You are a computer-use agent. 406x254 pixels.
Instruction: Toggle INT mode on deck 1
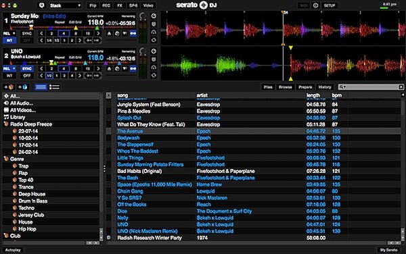pos(9,41)
